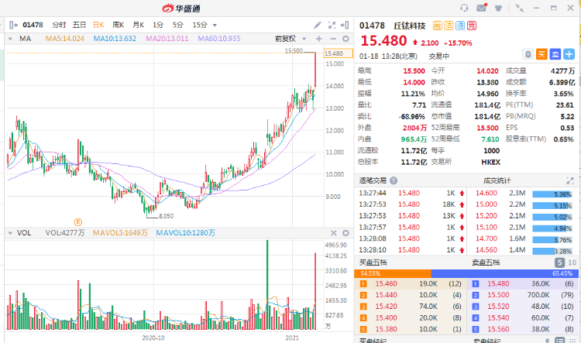This screenshot has height=343, width=581.
Task: Click the MA60:10.935 indicator label
Action: tap(219, 39)
